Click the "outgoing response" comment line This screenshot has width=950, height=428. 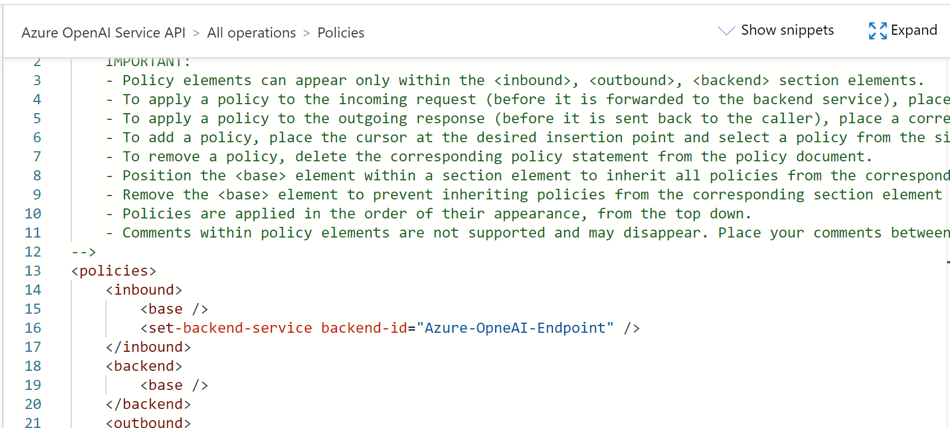point(528,119)
